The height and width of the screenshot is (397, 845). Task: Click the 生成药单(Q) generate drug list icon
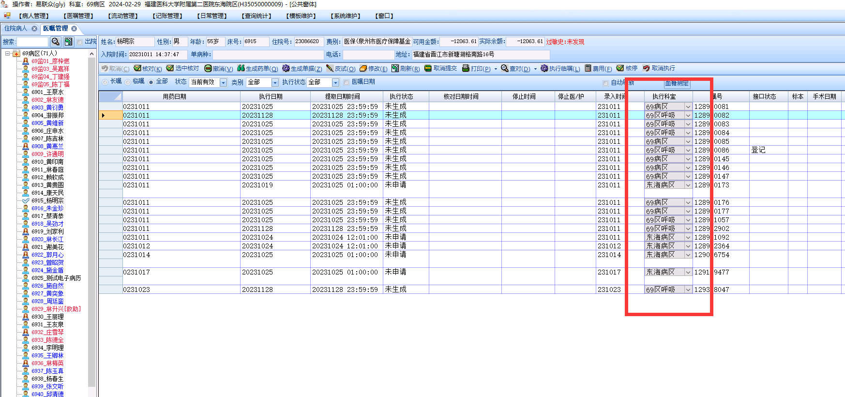tap(241, 68)
